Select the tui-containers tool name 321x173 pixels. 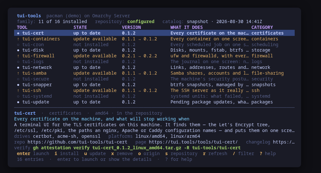click(x=41, y=39)
